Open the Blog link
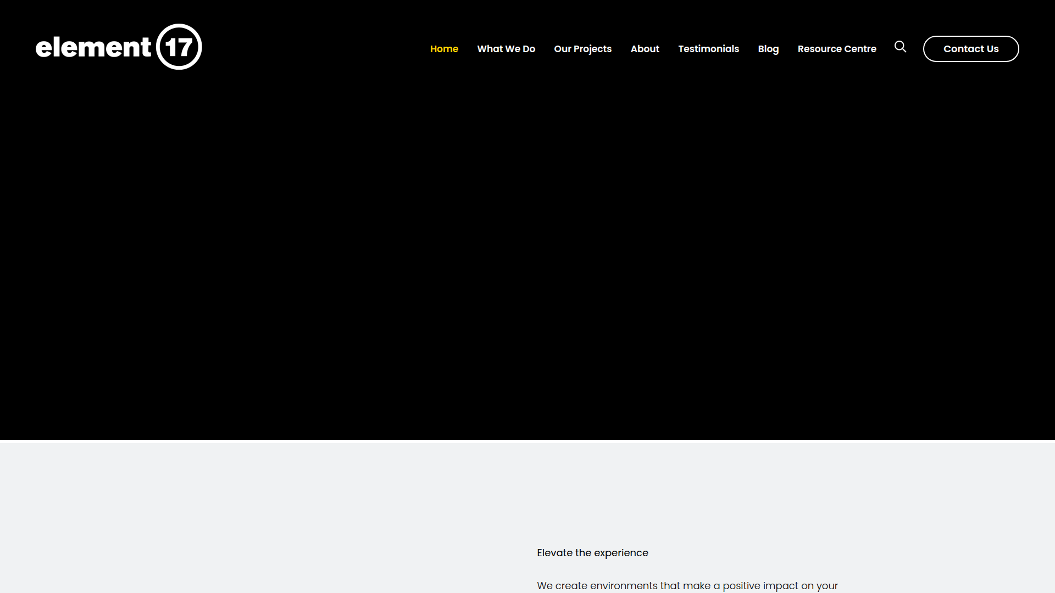The image size is (1055, 593). 768,49
